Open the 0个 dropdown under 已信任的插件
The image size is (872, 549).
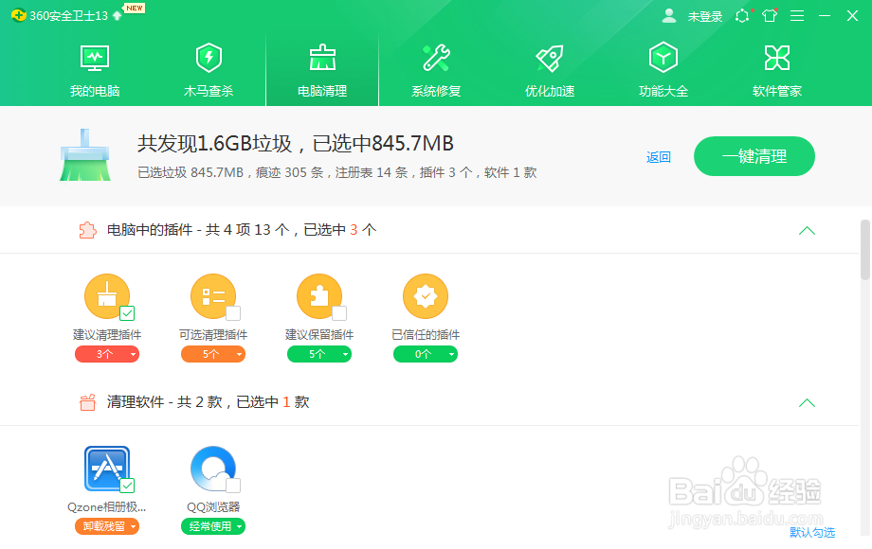426,354
